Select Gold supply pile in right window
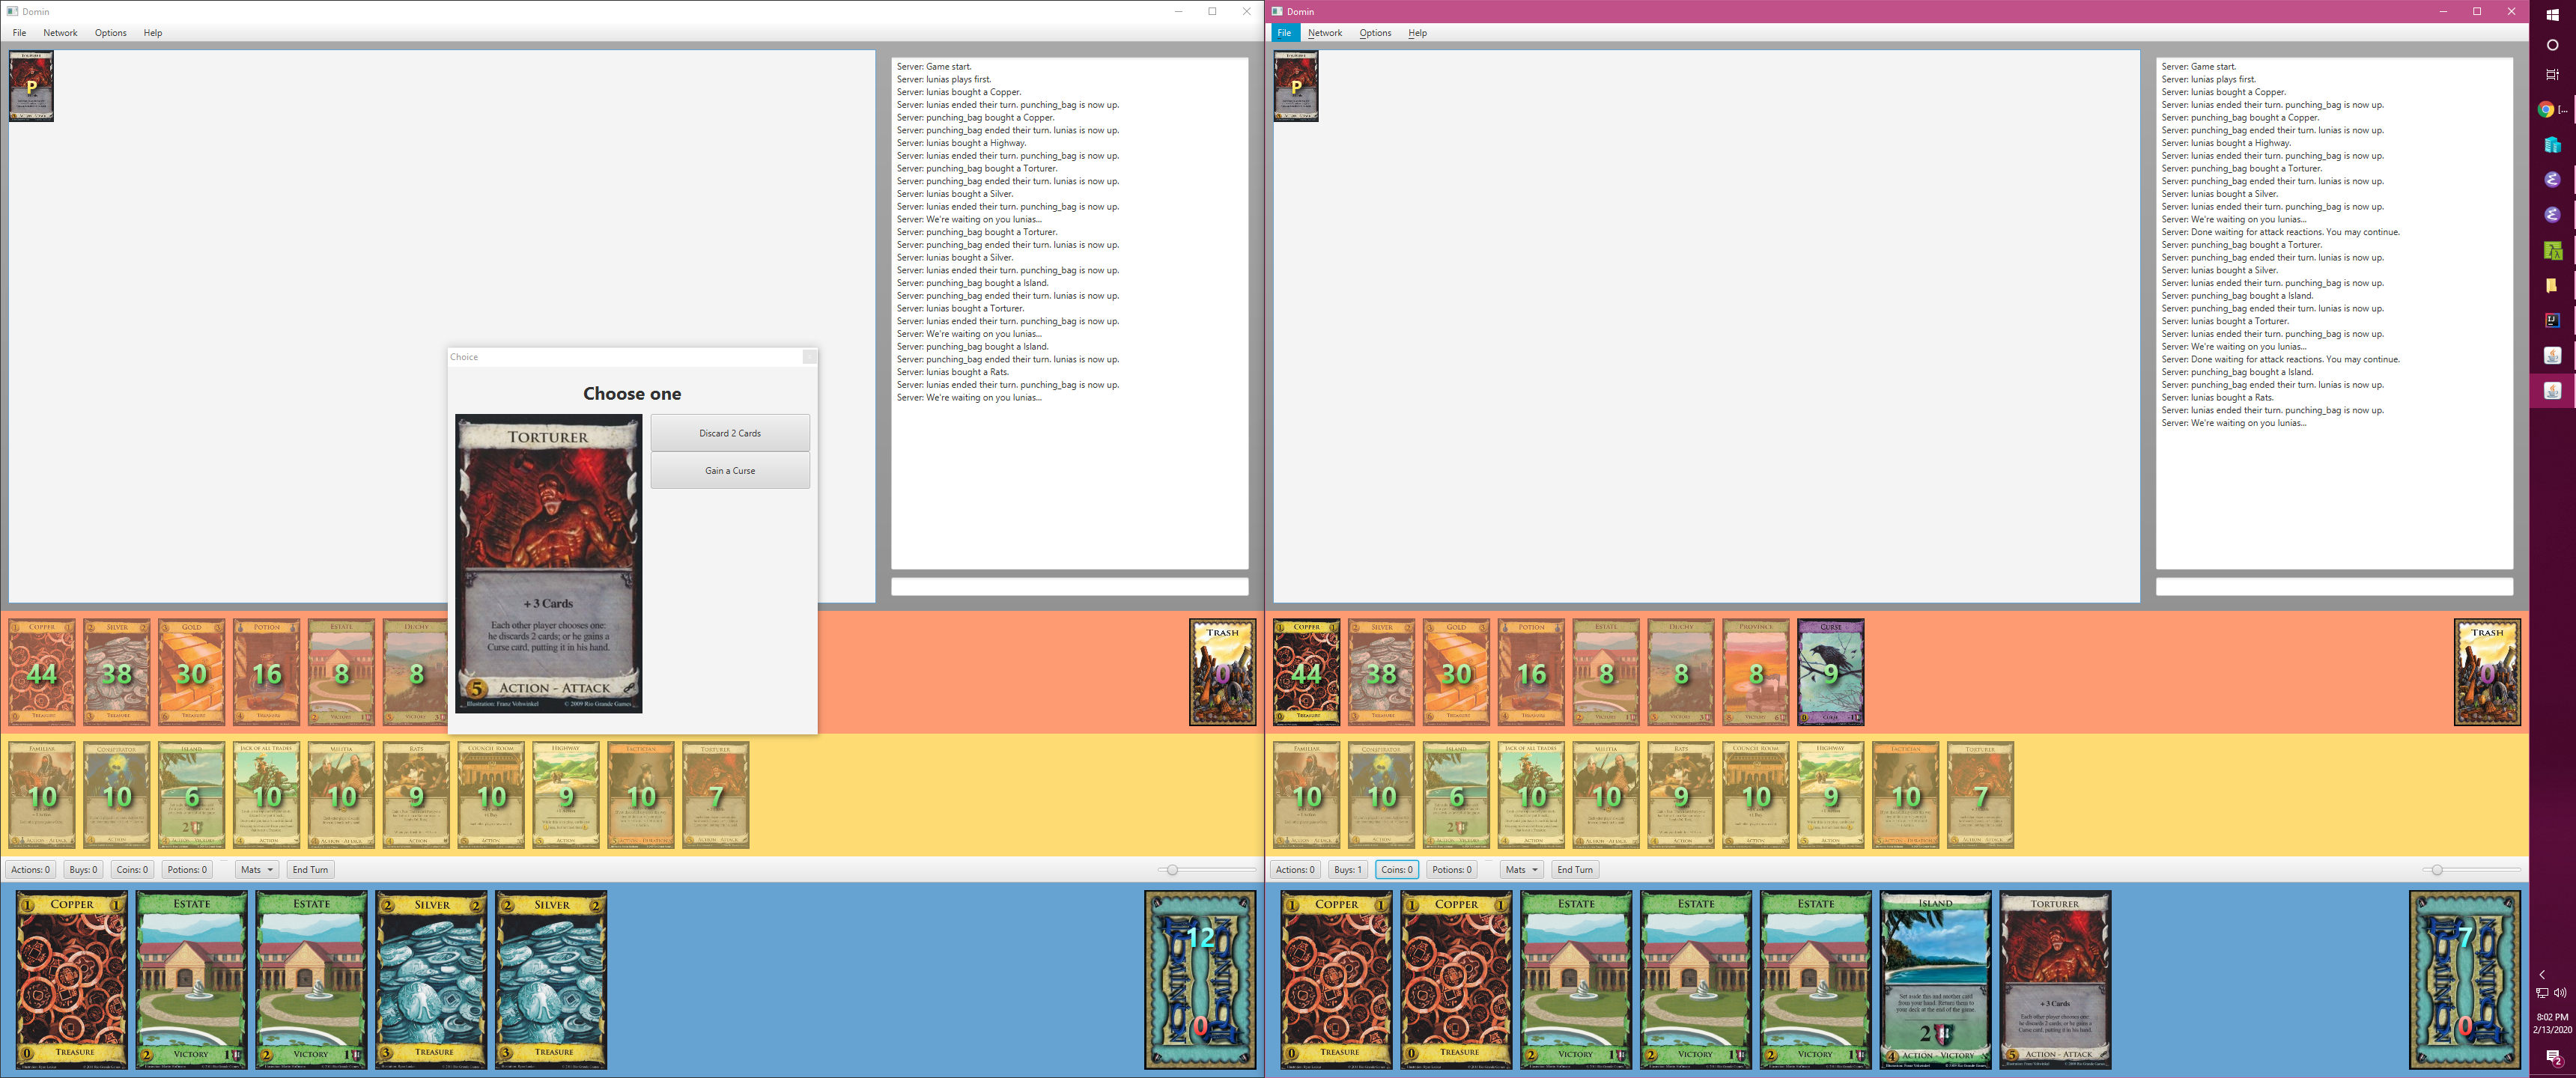Image resolution: width=2576 pixels, height=1078 pixels. [x=1456, y=672]
